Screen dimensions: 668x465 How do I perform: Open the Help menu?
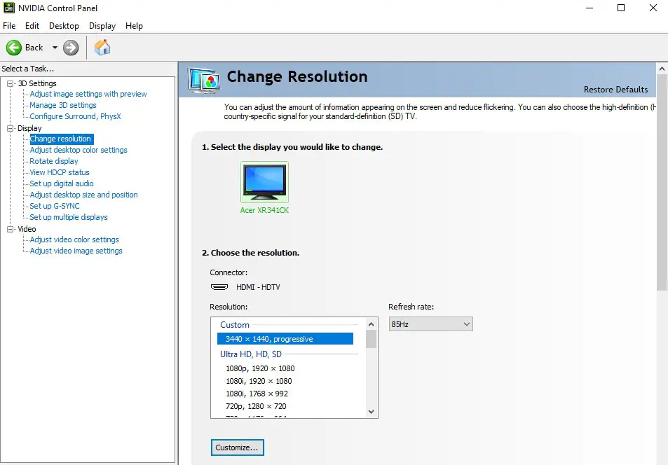pos(134,26)
